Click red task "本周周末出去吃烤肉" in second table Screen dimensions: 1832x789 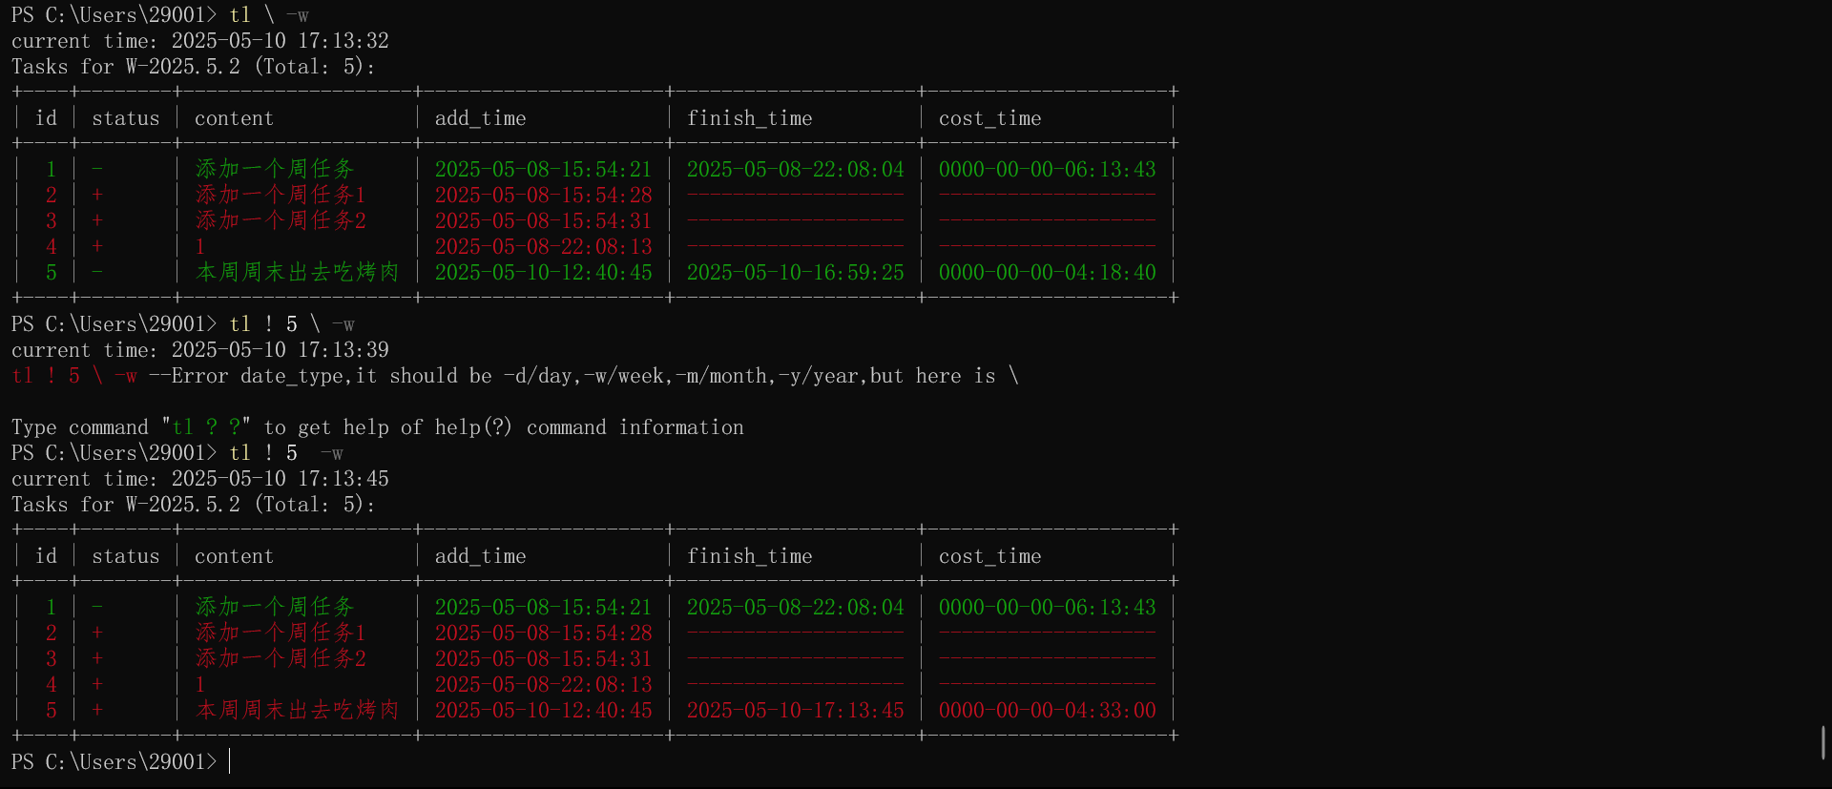pyautogui.click(x=297, y=711)
